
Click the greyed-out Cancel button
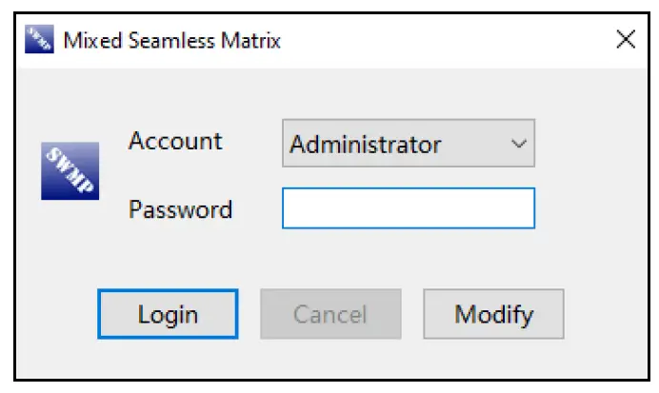click(330, 314)
